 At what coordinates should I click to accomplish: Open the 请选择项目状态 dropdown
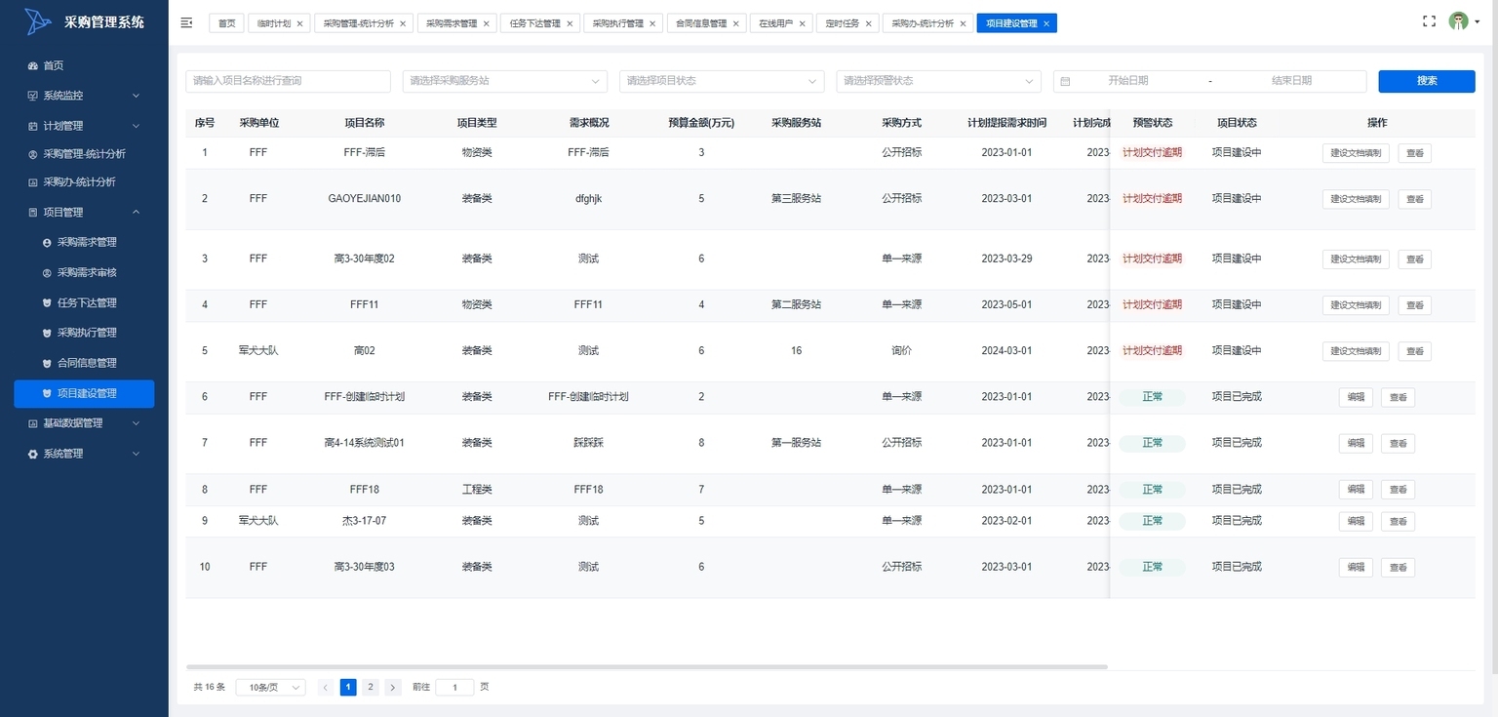[x=722, y=81]
